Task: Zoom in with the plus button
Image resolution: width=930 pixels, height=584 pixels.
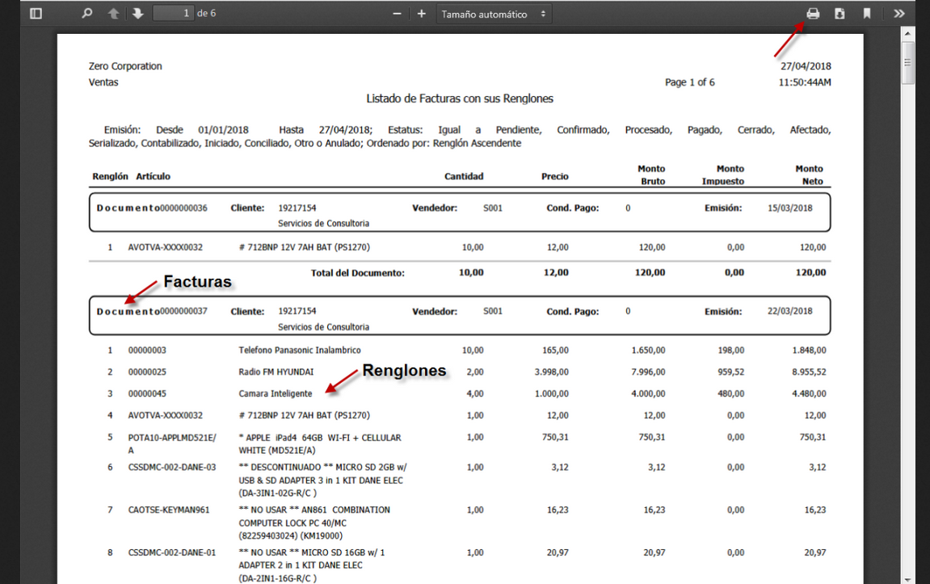Action: pyautogui.click(x=422, y=14)
